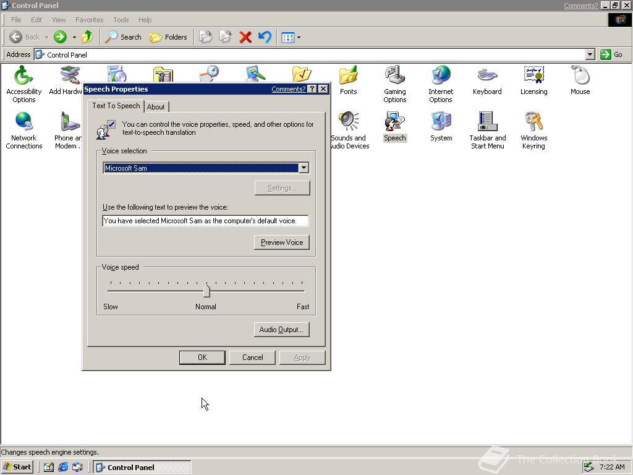Click the Search toolbar button
633x475 pixels.
123,37
